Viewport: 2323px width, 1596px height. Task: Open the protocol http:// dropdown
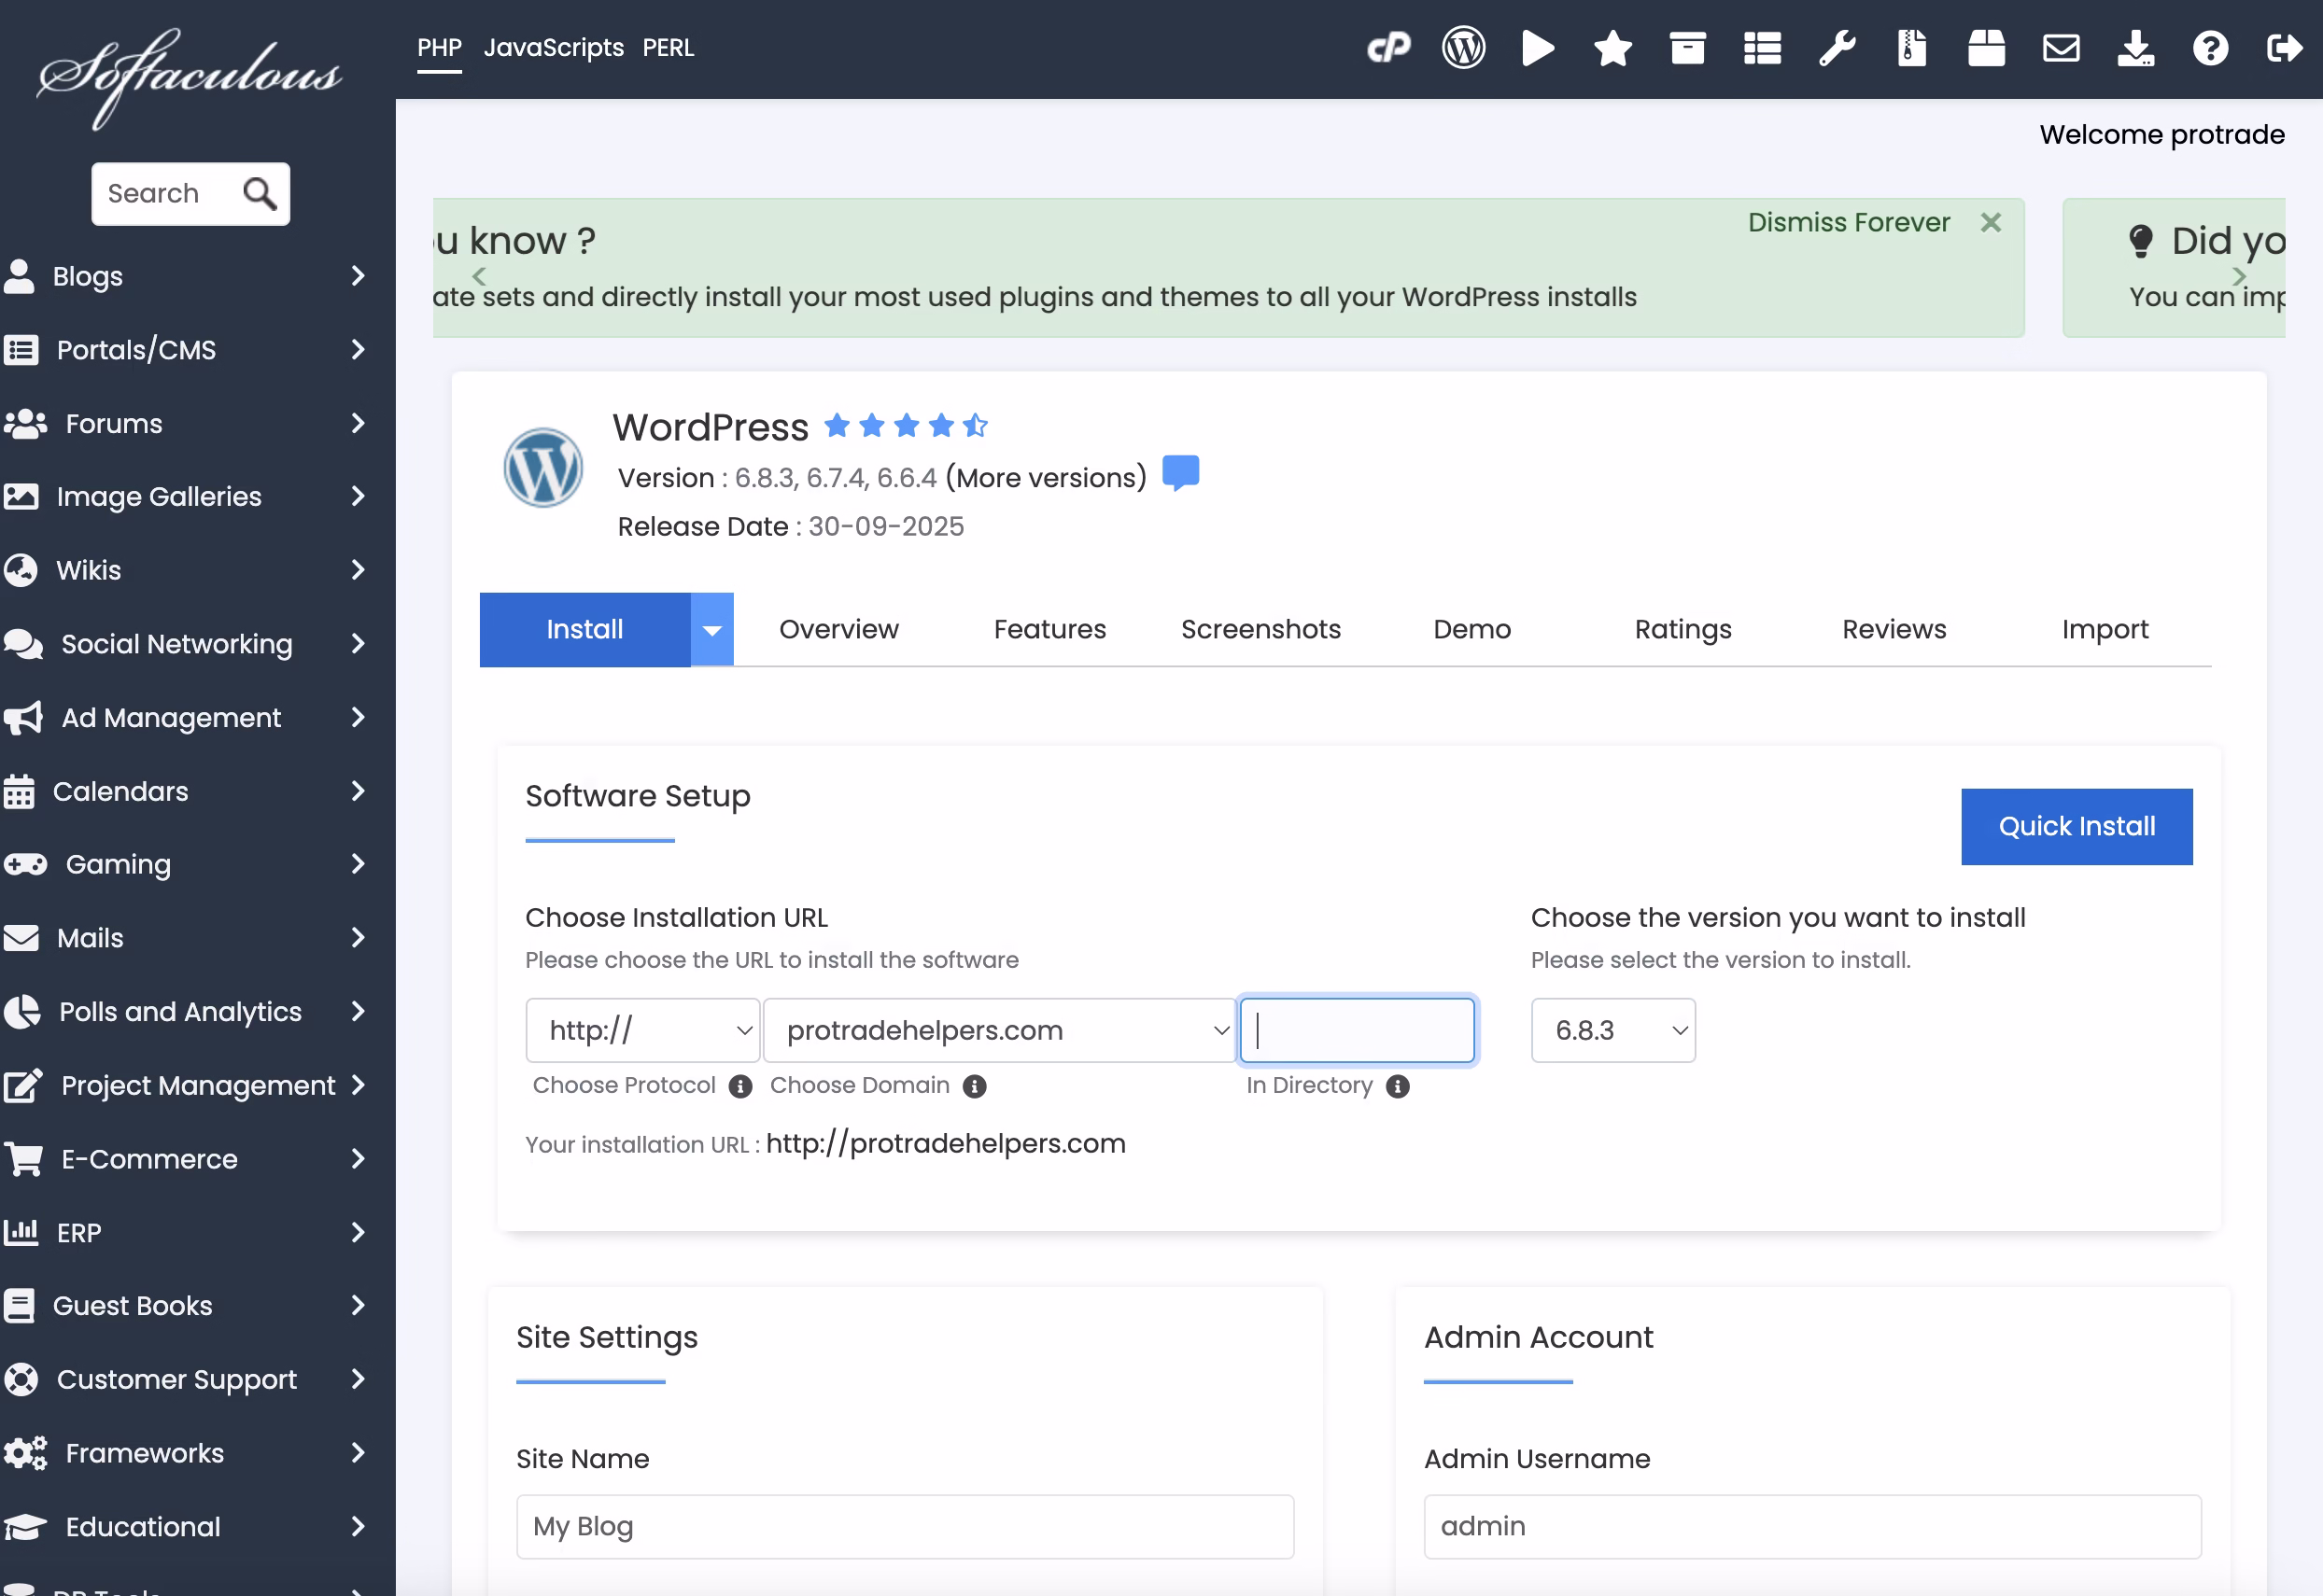(x=642, y=1030)
